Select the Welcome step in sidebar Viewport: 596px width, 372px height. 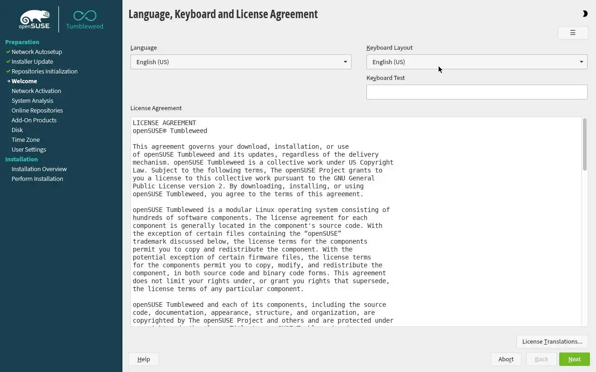[24, 81]
